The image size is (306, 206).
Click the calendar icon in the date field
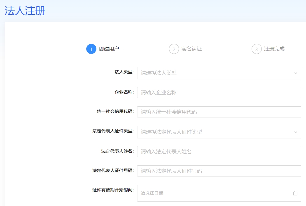tap(295, 193)
